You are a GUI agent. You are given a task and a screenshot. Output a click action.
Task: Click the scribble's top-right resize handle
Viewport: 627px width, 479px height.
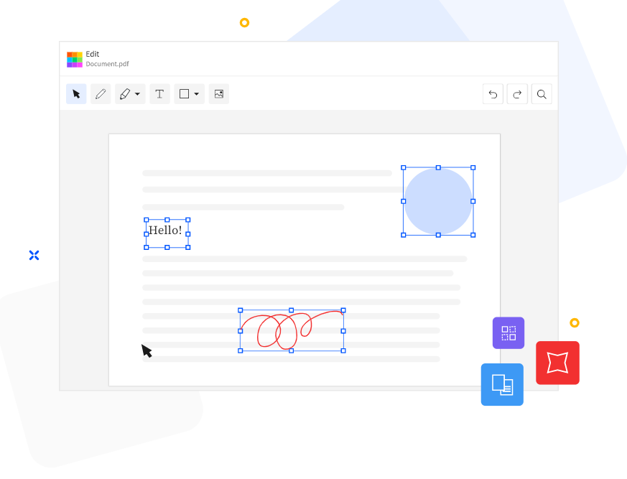[343, 310]
